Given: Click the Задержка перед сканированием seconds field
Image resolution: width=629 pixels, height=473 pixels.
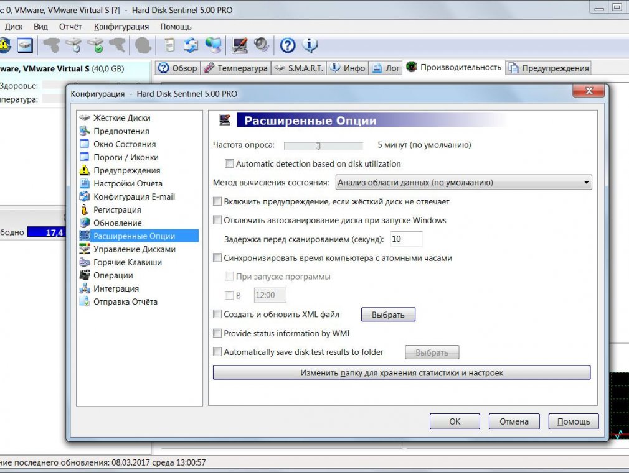Looking at the screenshot, I should point(406,239).
